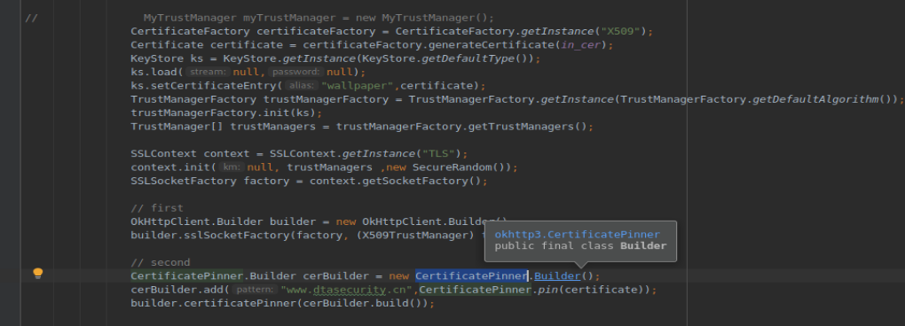
Task: Click "public final class Builder" tooltip text
Action: coord(580,246)
